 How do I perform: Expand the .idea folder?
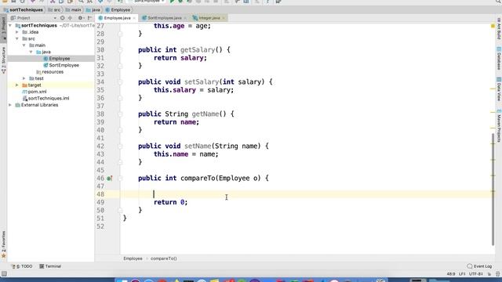pyautogui.click(x=17, y=32)
